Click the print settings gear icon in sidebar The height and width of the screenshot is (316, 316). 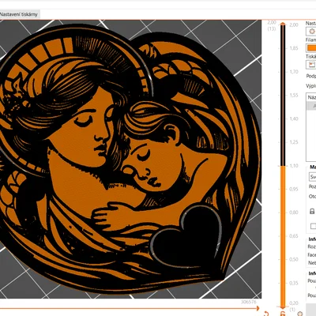point(311,32)
